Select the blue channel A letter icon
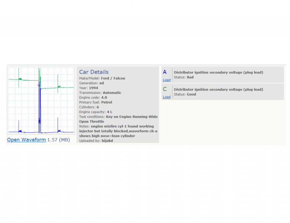 pyautogui.click(x=165, y=72)
